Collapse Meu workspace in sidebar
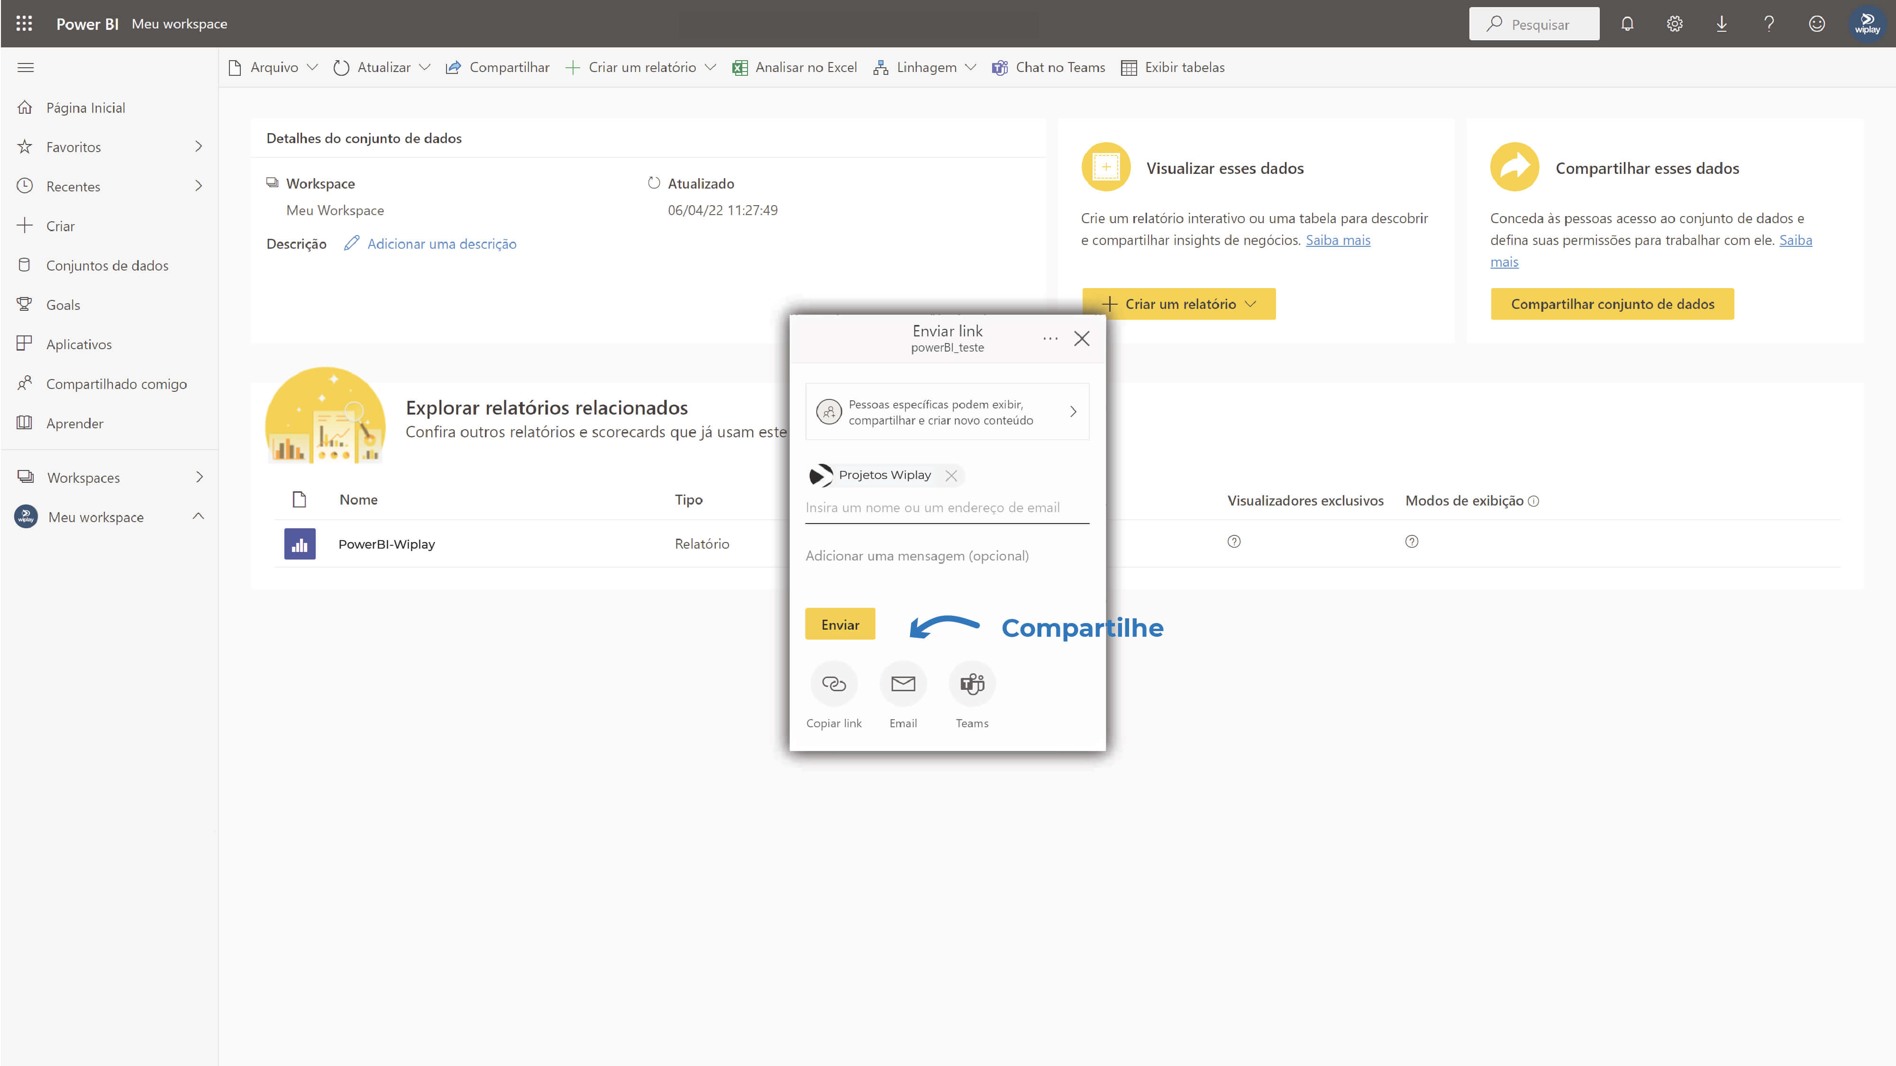The image size is (1896, 1066). 198,516
